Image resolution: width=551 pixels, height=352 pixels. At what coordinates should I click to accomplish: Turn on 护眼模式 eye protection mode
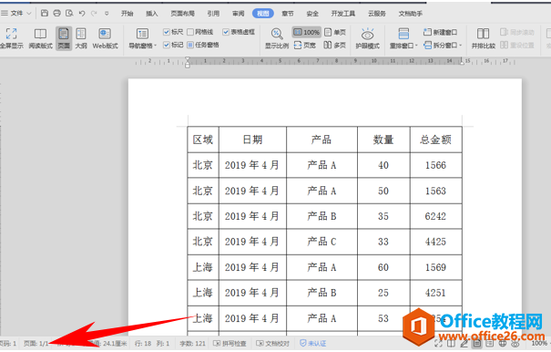(x=368, y=38)
